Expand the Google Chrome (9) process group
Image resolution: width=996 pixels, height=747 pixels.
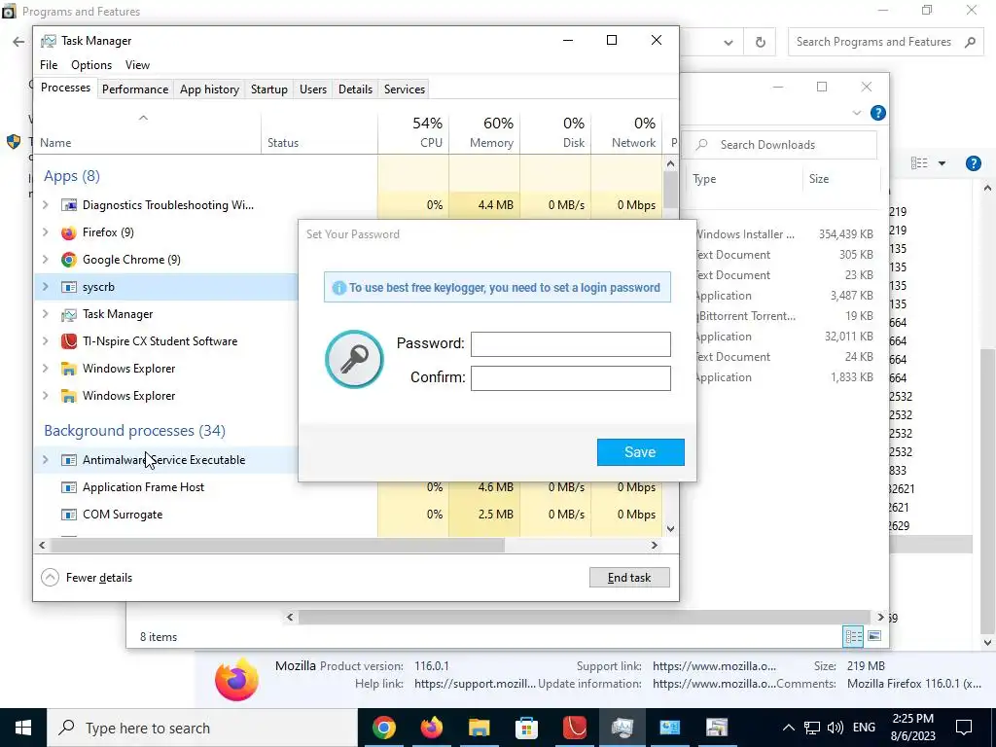click(45, 260)
